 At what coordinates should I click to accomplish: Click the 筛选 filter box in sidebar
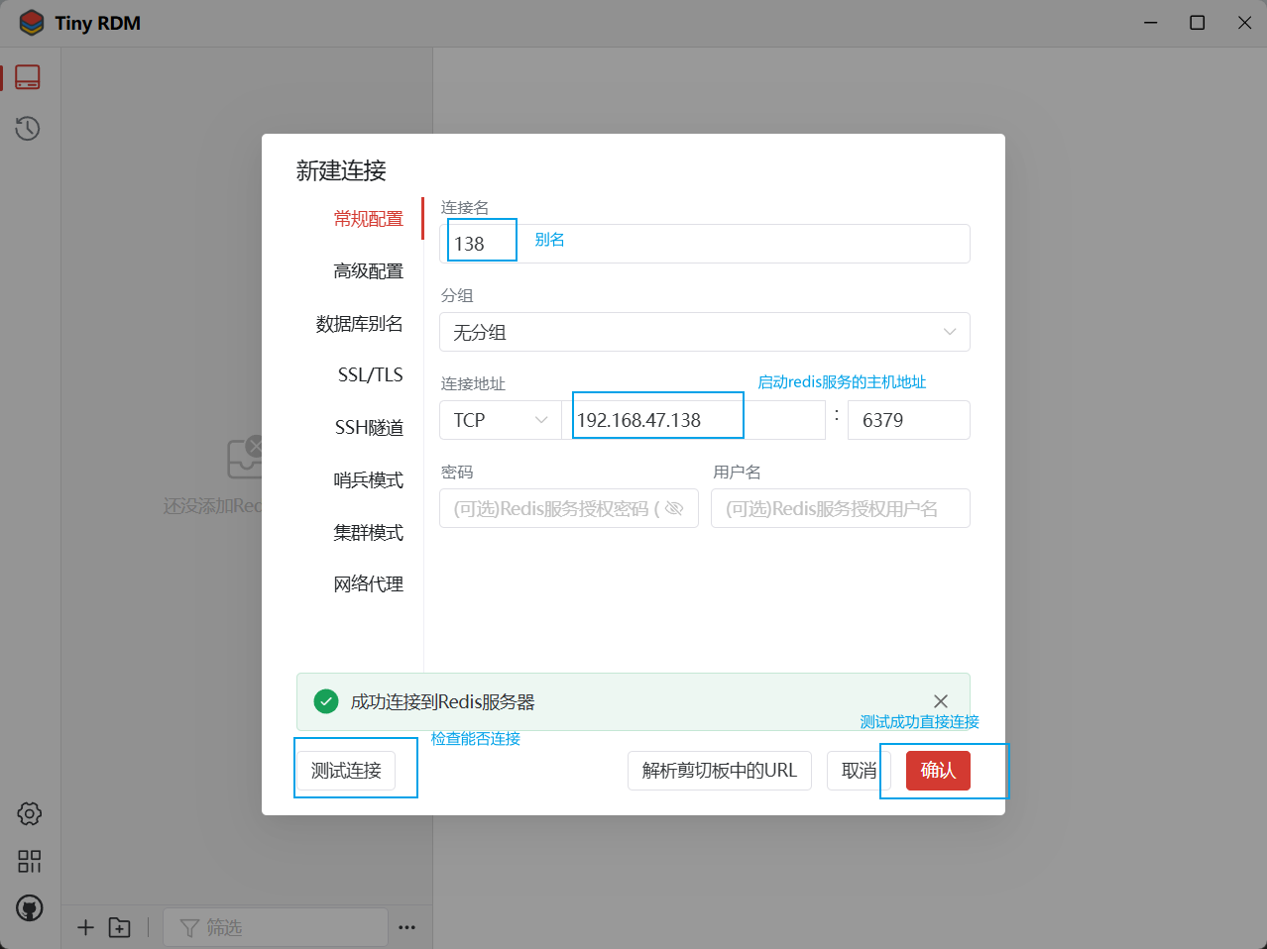[276, 927]
